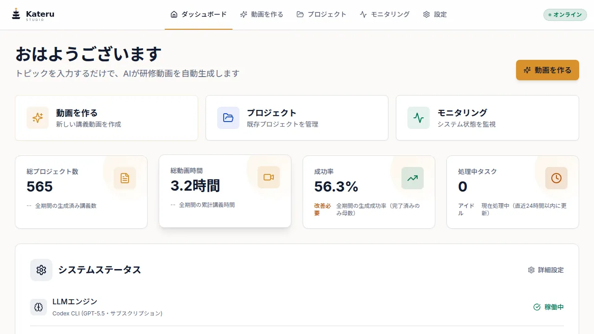Image resolution: width=594 pixels, height=334 pixels.
Task: Click the 全期間の生成済み講義数 caption
Action: tap(66, 206)
